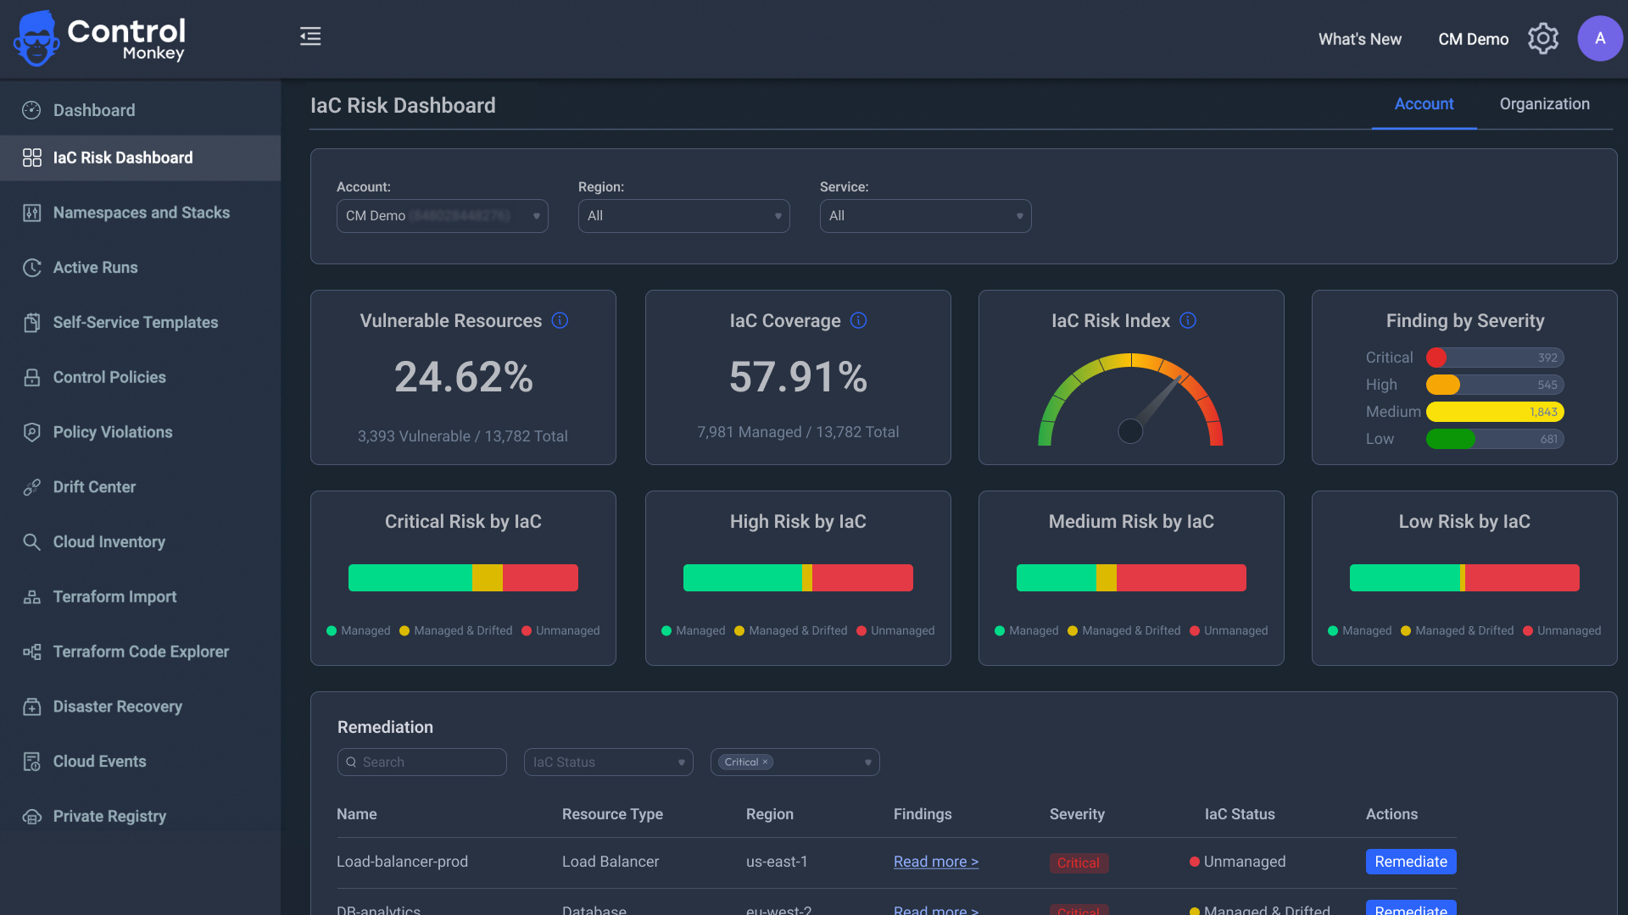This screenshot has width=1628, height=915.
Task: Click the search magnifier icon in Remediation
Action: point(351,762)
